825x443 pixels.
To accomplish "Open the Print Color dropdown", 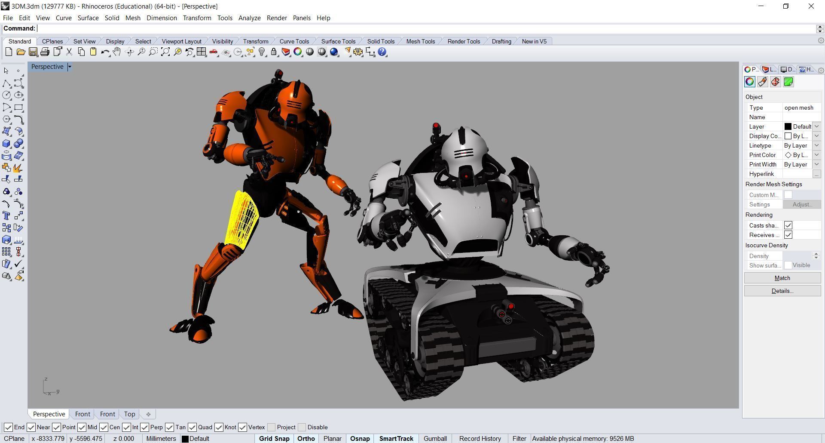I will (817, 155).
